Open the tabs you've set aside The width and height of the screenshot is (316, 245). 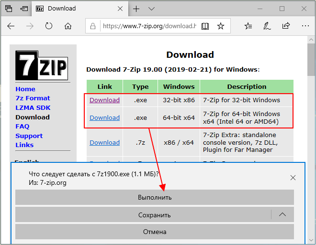(x=9, y=9)
